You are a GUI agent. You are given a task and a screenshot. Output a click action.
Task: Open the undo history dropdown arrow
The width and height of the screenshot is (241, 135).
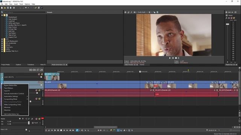[x=28, y=7]
